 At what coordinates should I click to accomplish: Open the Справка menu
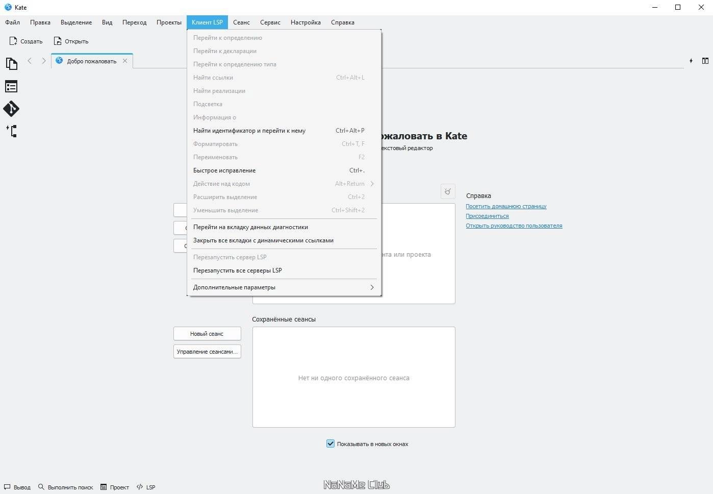coord(343,22)
